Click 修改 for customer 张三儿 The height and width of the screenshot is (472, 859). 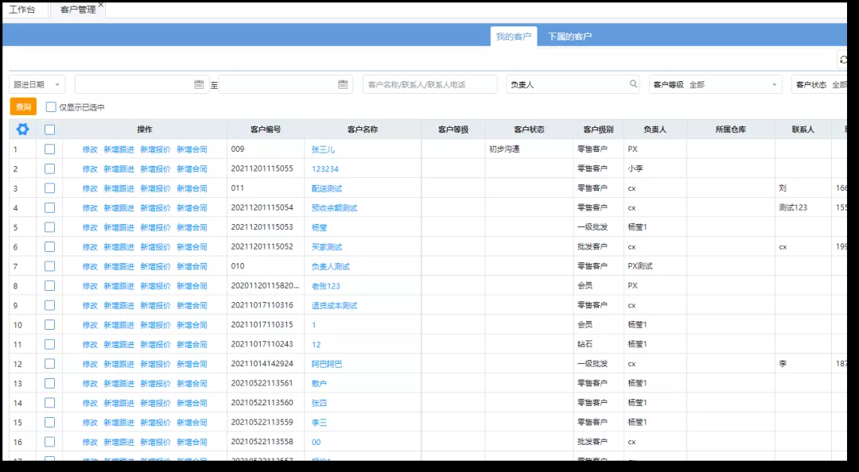tap(90, 149)
